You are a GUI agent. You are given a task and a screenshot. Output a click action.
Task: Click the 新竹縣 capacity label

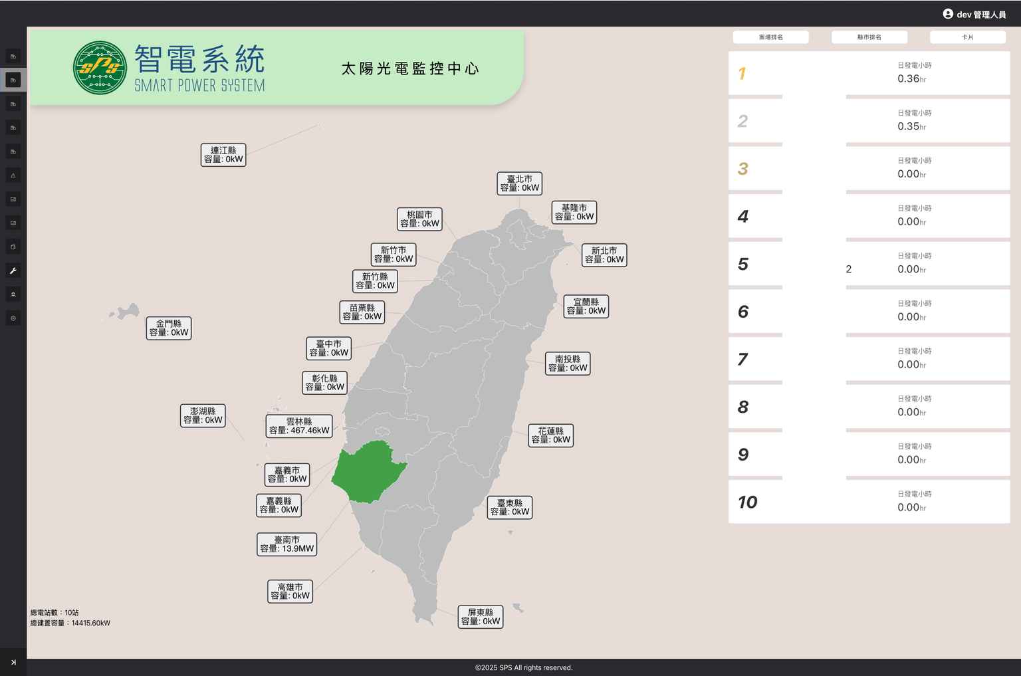[x=375, y=281]
